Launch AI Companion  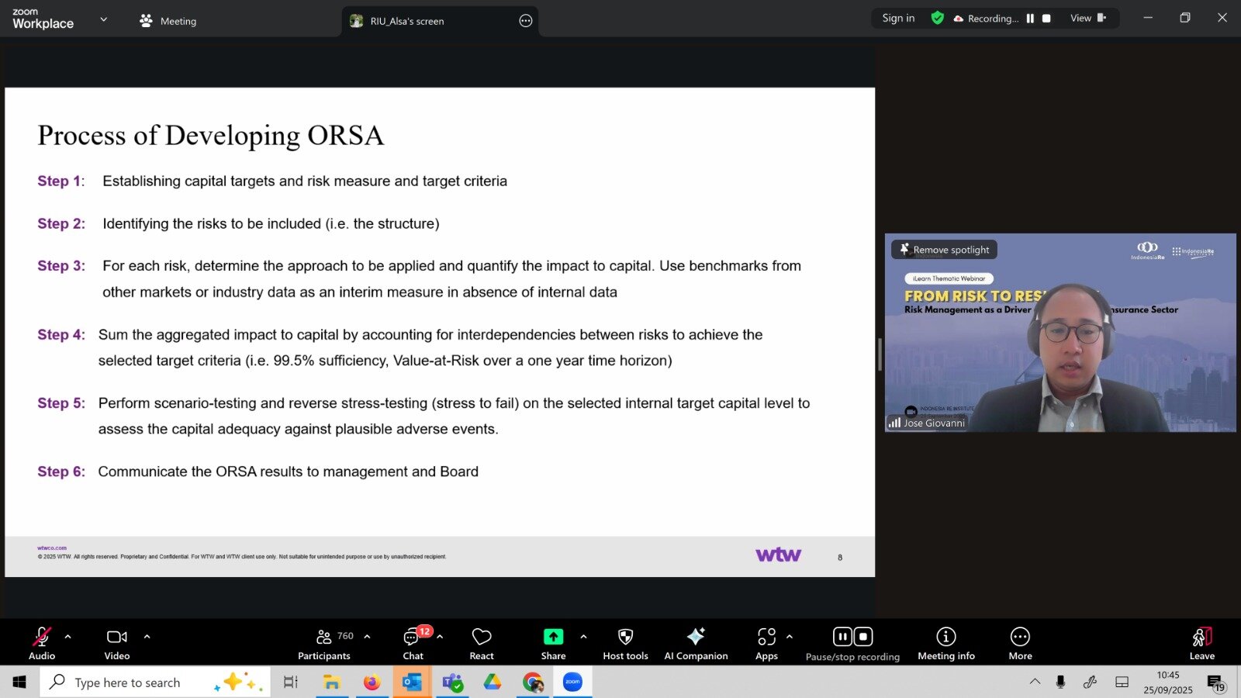point(696,644)
